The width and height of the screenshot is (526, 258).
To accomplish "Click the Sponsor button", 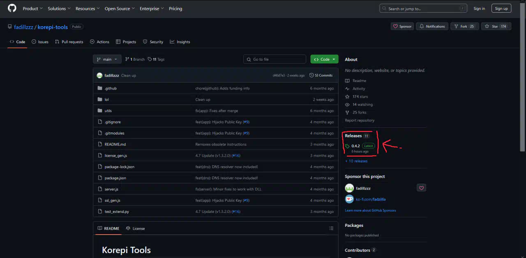I will (x=402, y=26).
